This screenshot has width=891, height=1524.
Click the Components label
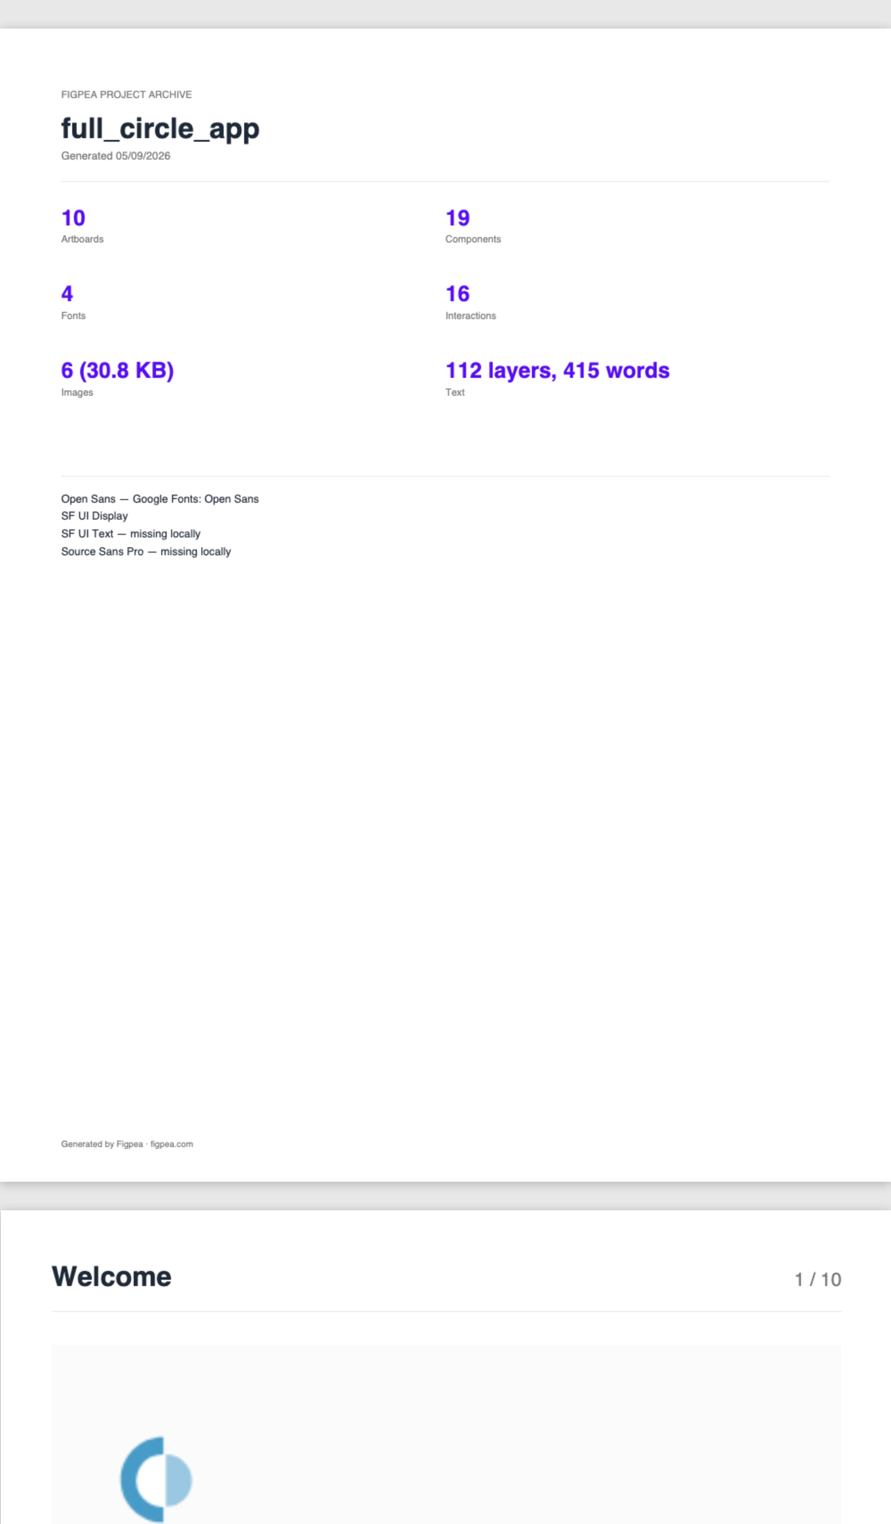pyautogui.click(x=473, y=239)
